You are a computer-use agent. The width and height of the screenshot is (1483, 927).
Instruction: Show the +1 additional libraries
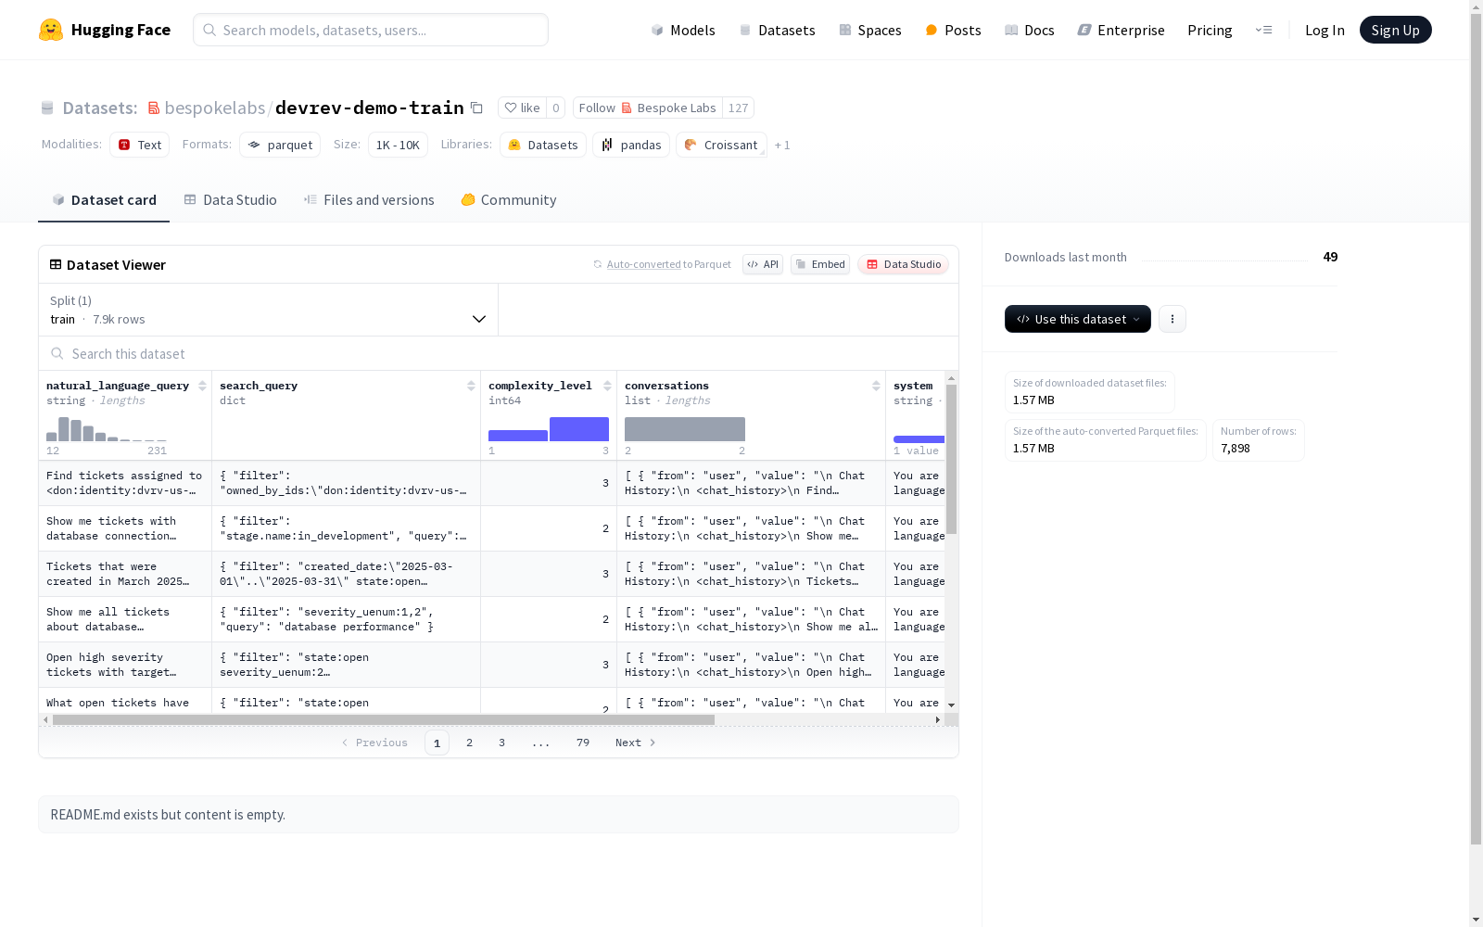(782, 145)
